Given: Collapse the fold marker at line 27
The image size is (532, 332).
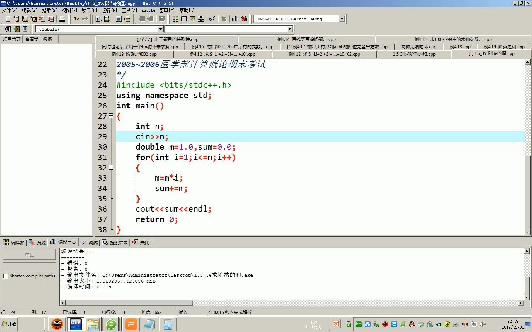Looking at the screenshot, I should [111, 116].
